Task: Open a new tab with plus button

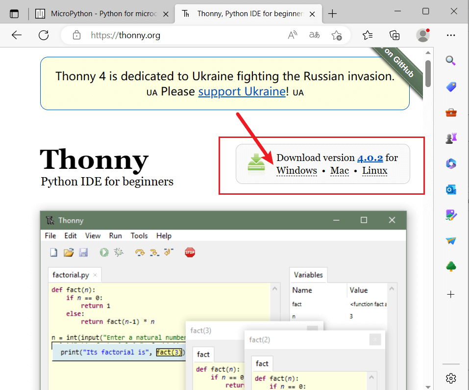Action: [332, 14]
